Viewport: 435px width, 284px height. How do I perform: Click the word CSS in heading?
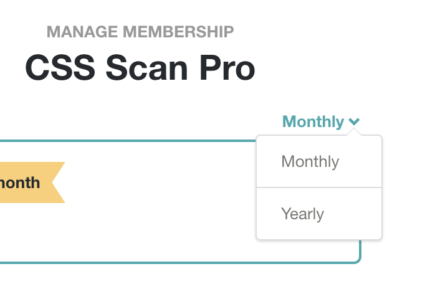60,68
